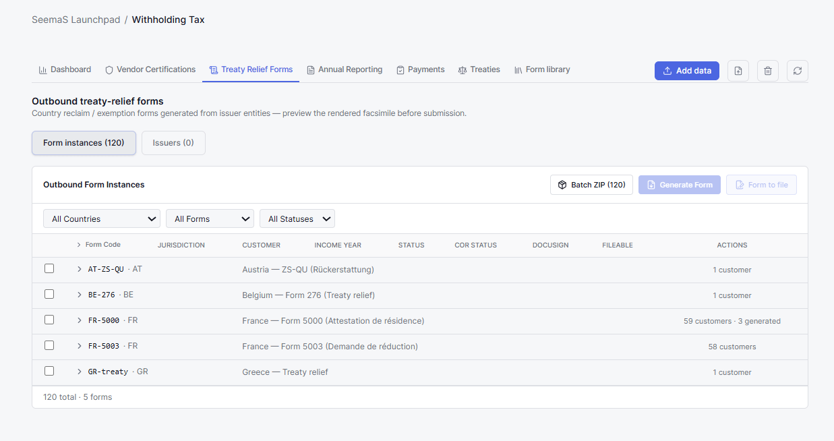Switch to the Annual Reporting tab

(x=345, y=69)
